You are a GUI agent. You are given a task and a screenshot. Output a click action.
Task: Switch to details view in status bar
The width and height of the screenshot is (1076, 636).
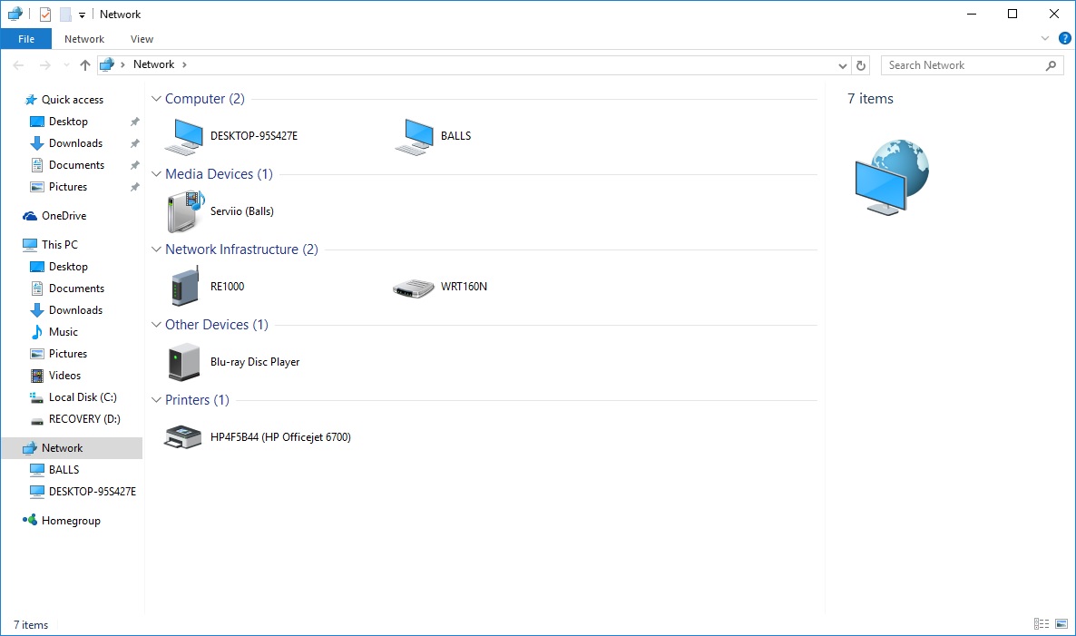tap(1042, 624)
